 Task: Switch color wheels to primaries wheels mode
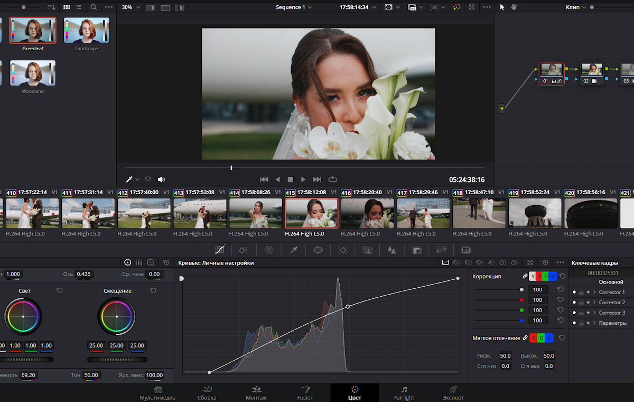(x=127, y=262)
